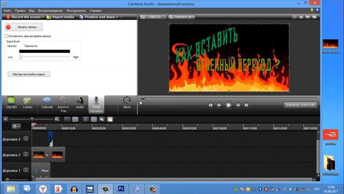Click the Cut scissors icon on timeline toolbar
This screenshot has width=344, height=194.
point(85,119)
